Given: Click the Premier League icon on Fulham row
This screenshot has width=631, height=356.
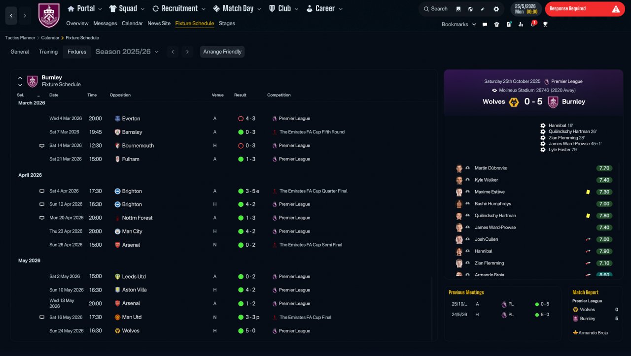Looking at the screenshot, I should point(275,159).
